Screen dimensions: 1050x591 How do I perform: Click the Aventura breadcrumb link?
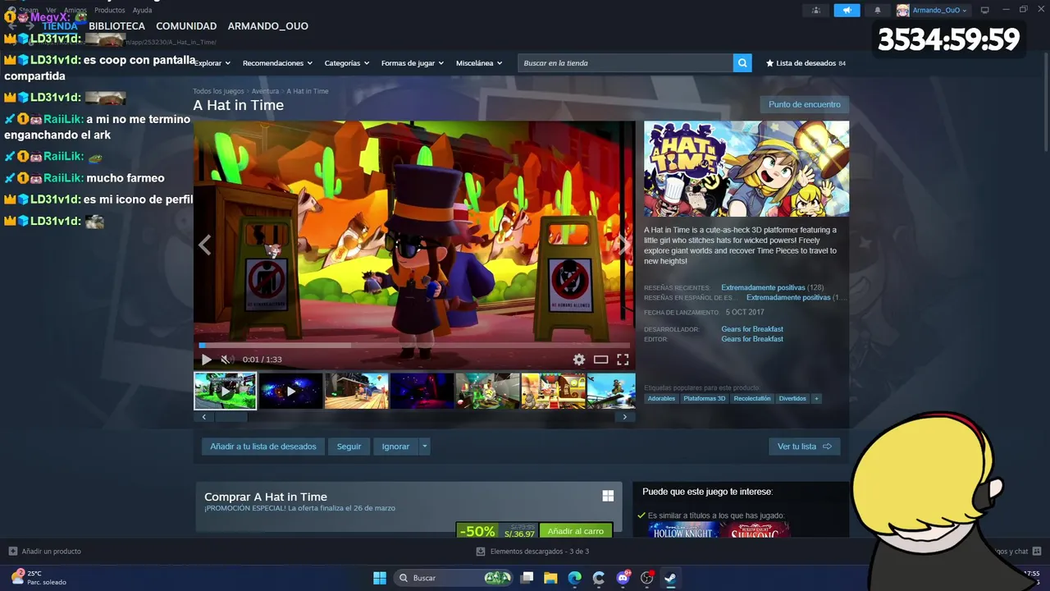[265, 91]
